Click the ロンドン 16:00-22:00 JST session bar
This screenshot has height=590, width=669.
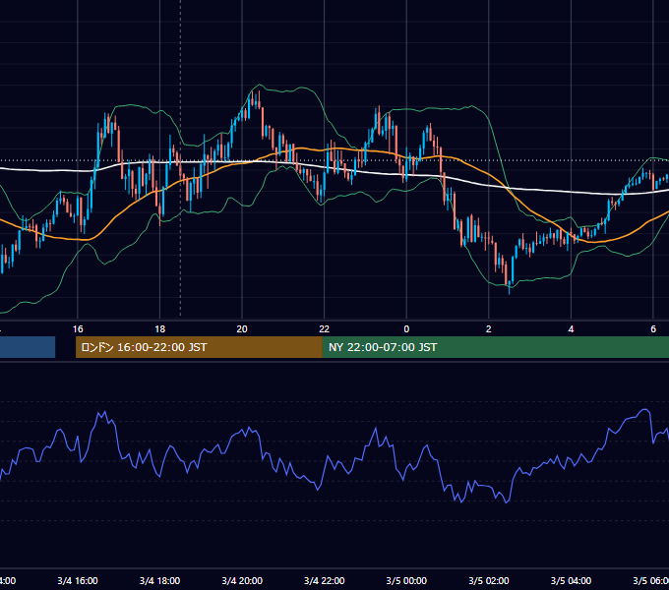pos(199,347)
